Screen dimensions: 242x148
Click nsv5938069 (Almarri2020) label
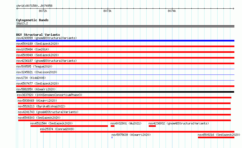(37, 101)
